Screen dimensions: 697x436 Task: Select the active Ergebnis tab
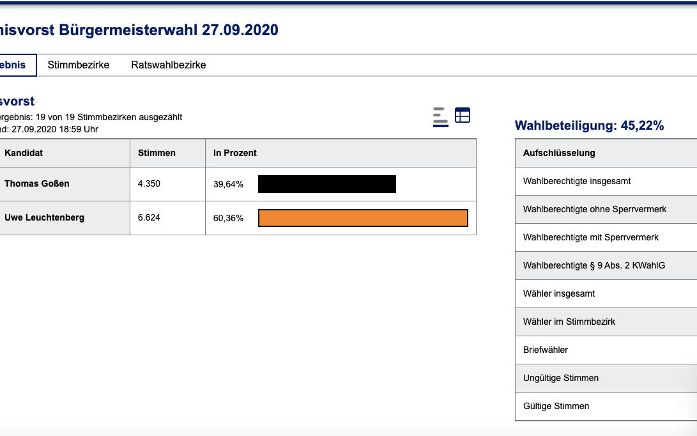tap(14, 65)
